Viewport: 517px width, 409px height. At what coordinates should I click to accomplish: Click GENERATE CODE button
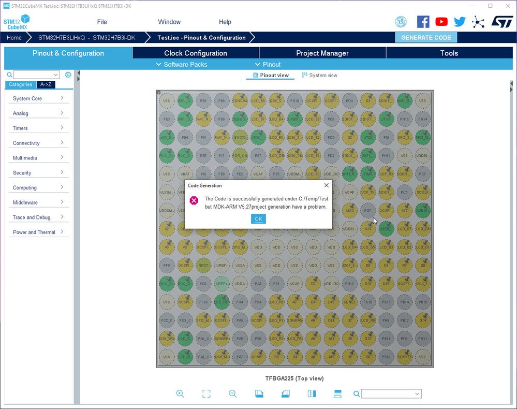pos(426,38)
